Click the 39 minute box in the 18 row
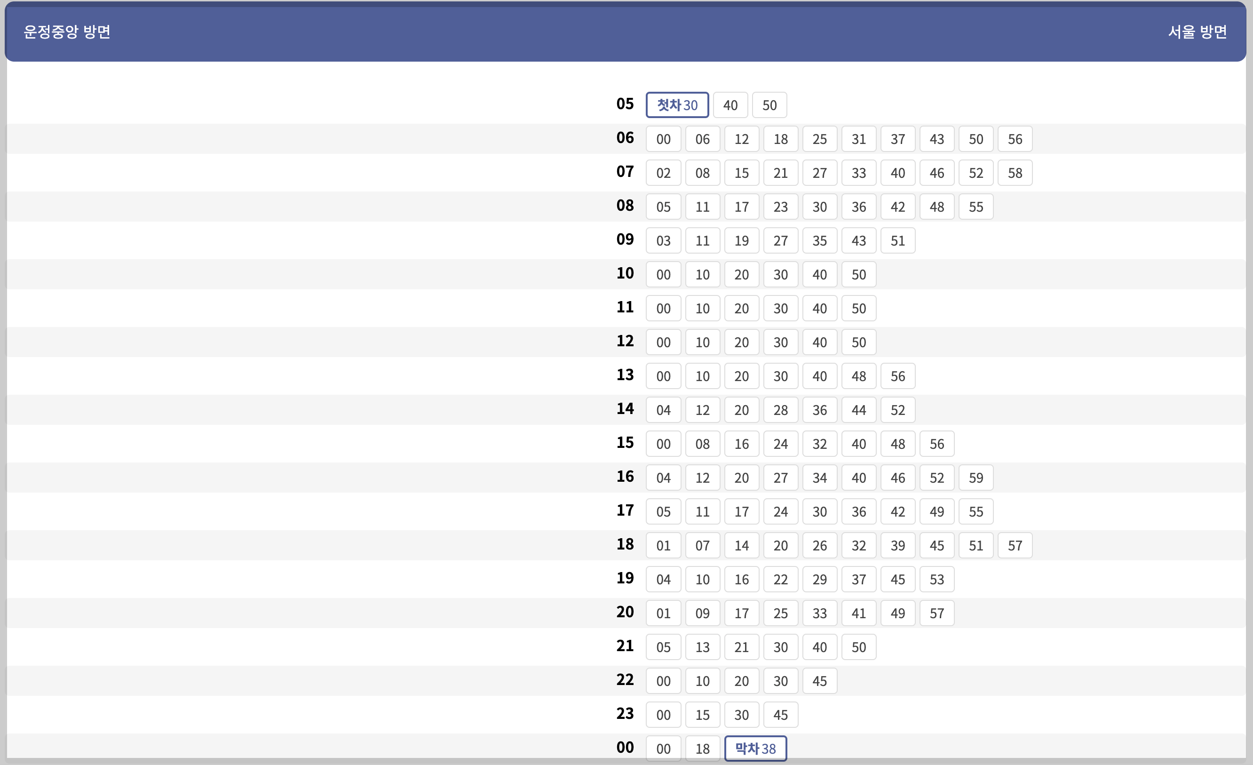Viewport: 1253px width, 765px height. point(898,546)
